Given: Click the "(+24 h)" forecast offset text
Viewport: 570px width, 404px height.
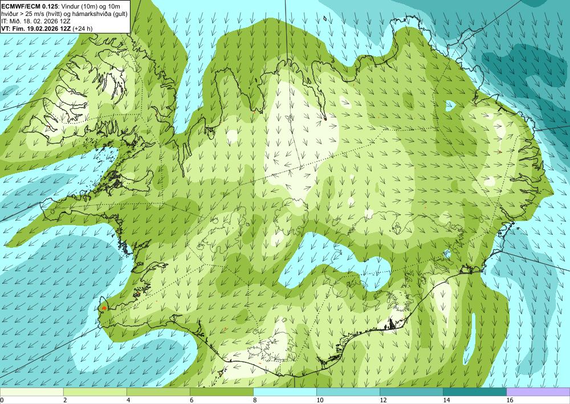Looking at the screenshot, I should click(x=83, y=28).
